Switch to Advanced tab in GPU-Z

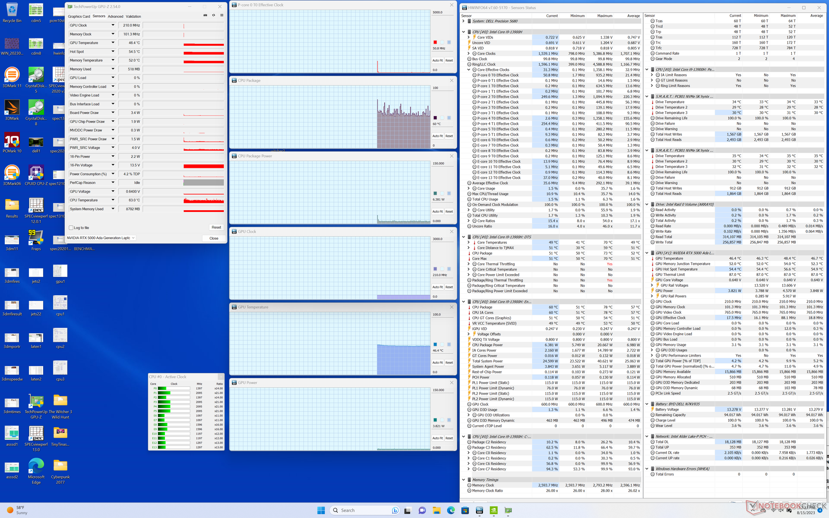point(115,16)
